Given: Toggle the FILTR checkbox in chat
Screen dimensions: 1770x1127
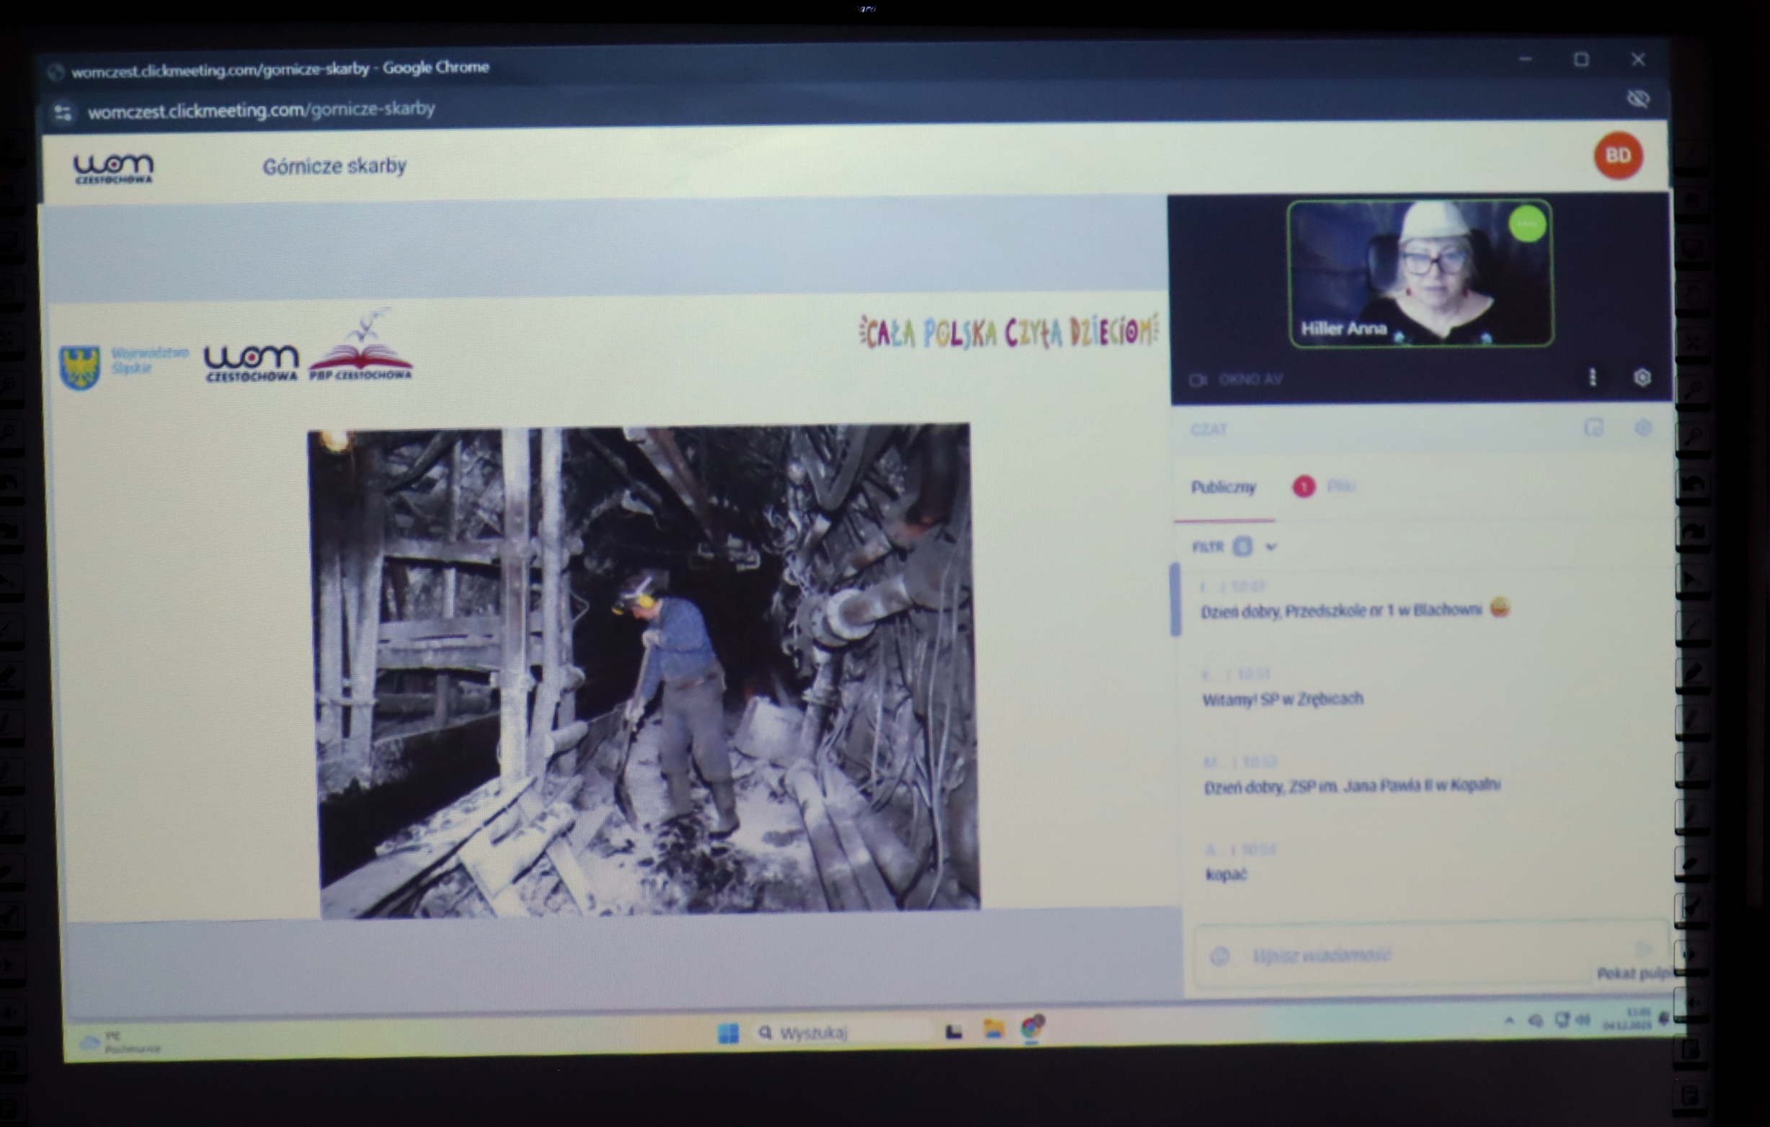Looking at the screenshot, I should [1242, 546].
